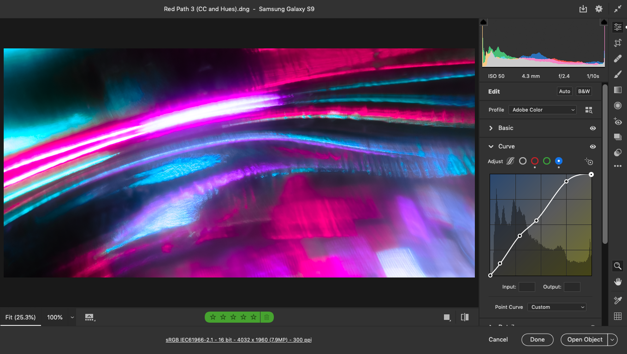Open Camera Raw preferences gear
This screenshot has height=354, width=627.
[x=599, y=9]
